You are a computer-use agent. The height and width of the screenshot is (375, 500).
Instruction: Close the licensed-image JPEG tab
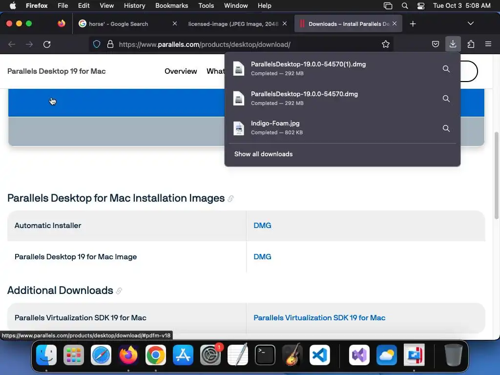coord(285,23)
